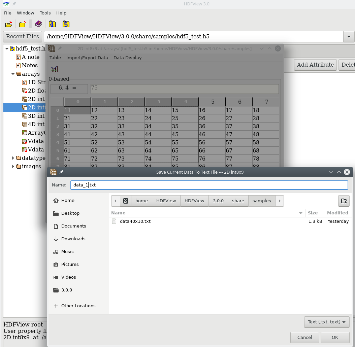Click the 3.0.0 path breadcrumb segment
355x347 pixels.
[218, 201]
